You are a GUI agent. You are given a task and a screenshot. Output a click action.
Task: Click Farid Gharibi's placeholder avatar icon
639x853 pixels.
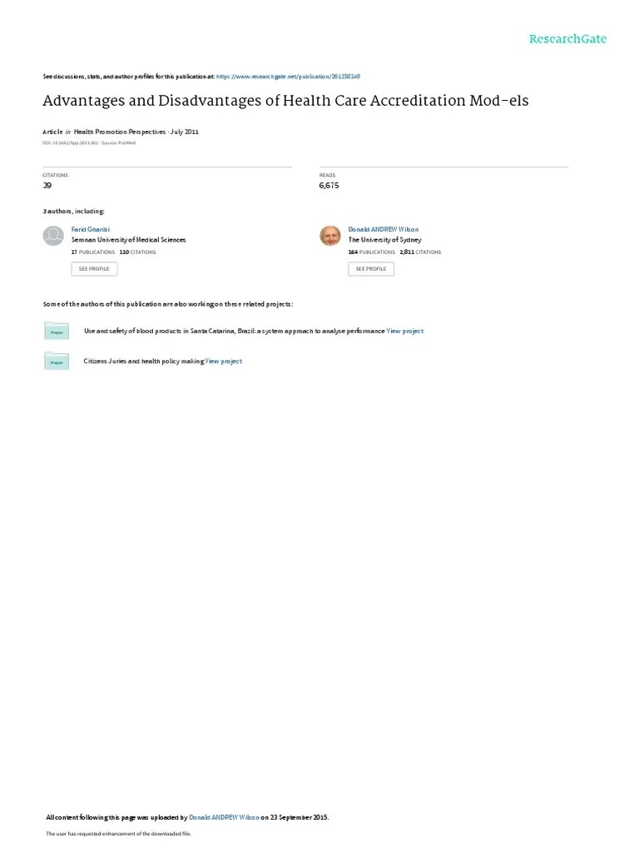[53, 236]
